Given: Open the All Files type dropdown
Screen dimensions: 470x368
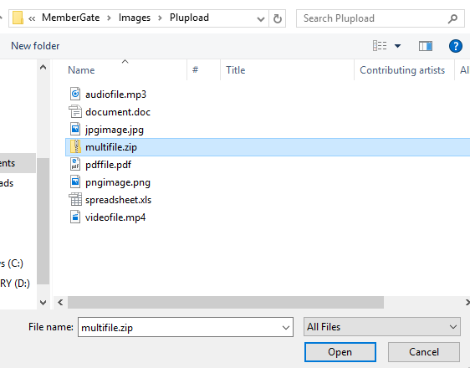Looking at the screenshot, I should pos(382,327).
